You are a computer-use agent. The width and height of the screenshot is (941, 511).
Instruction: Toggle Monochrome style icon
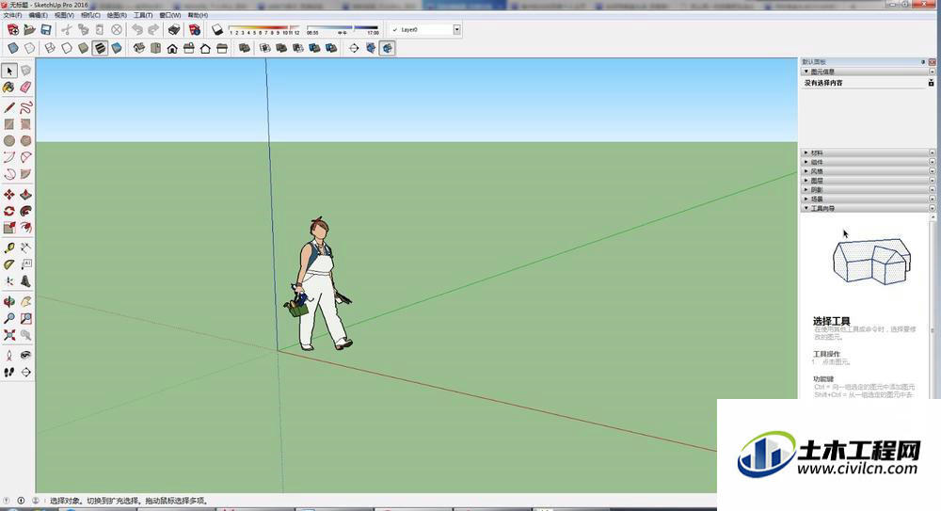coord(117,48)
